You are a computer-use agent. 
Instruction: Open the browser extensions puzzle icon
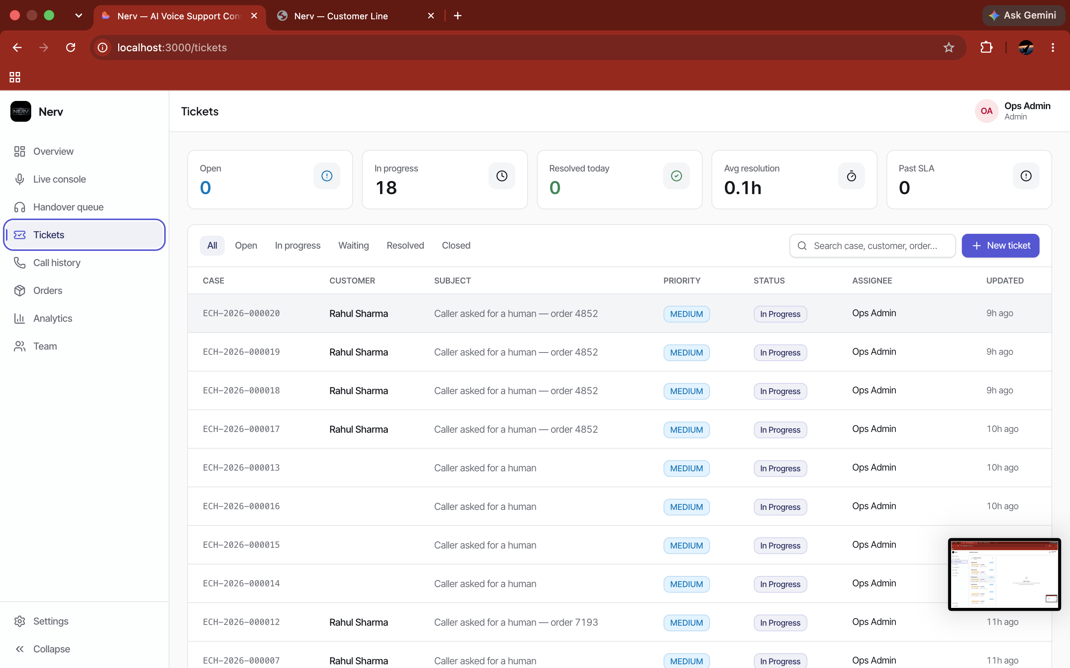click(x=986, y=47)
